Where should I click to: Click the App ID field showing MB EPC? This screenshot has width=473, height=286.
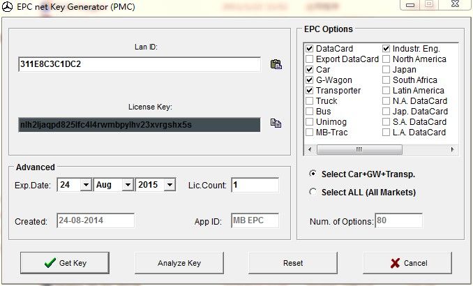tap(255, 220)
